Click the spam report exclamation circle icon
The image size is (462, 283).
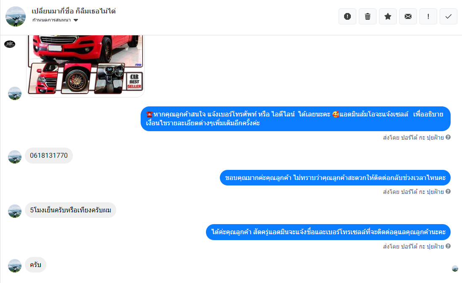(347, 16)
